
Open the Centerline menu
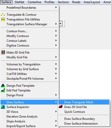coord(35,2)
